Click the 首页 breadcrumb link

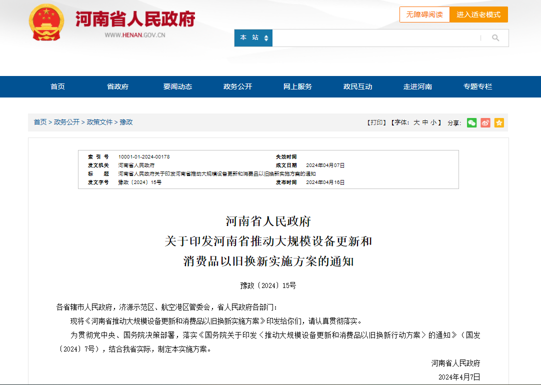40,122
